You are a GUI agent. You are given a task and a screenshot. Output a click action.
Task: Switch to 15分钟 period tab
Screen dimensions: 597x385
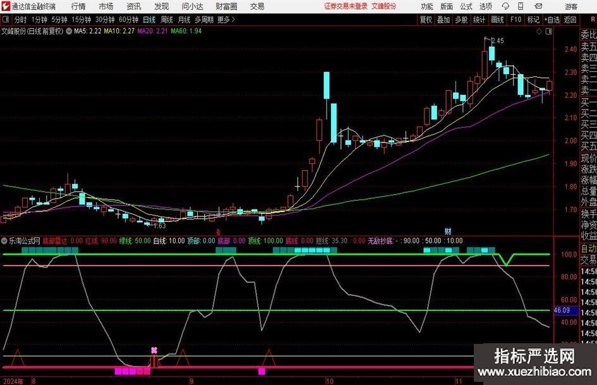click(81, 20)
